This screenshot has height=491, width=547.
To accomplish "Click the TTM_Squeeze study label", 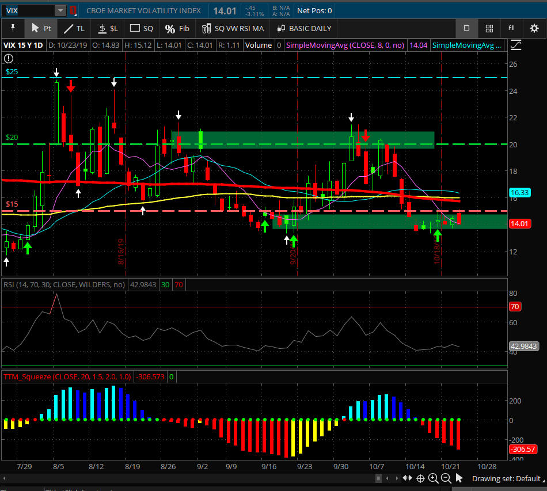I will [67, 376].
